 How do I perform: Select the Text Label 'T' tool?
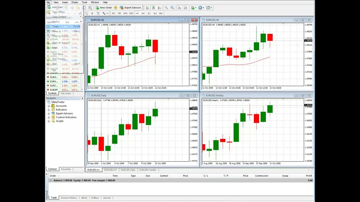98,13
